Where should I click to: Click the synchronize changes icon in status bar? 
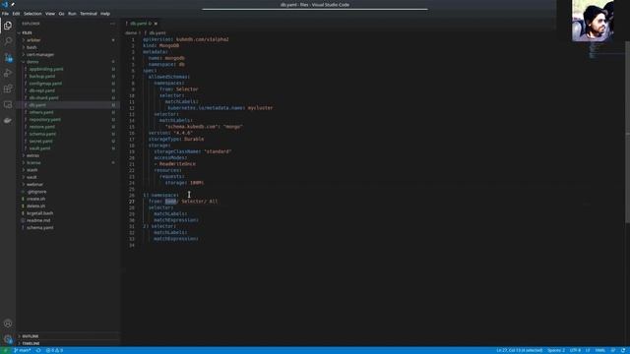point(38,350)
